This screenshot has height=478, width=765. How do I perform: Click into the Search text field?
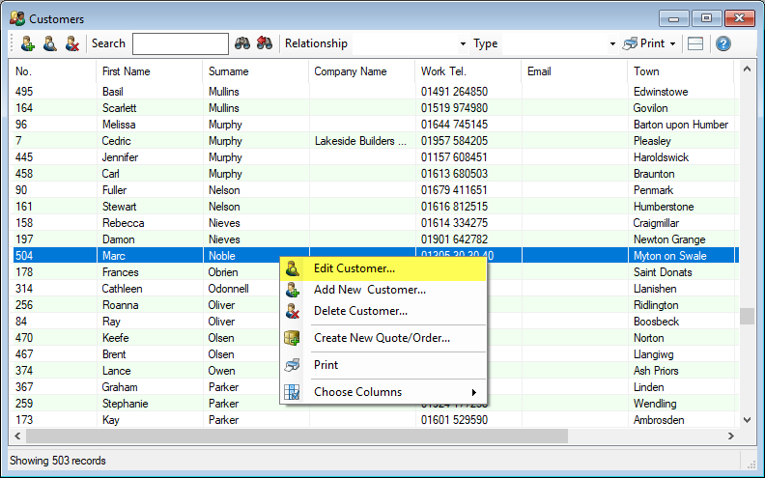click(x=180, y=43)
